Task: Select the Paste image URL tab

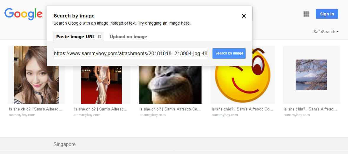Action: click(79, 37)
